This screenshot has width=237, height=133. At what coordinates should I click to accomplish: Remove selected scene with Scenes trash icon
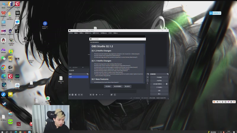[x=73, y=95]
